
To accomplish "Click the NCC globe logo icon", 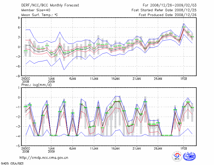I will [x=189, y=156].
